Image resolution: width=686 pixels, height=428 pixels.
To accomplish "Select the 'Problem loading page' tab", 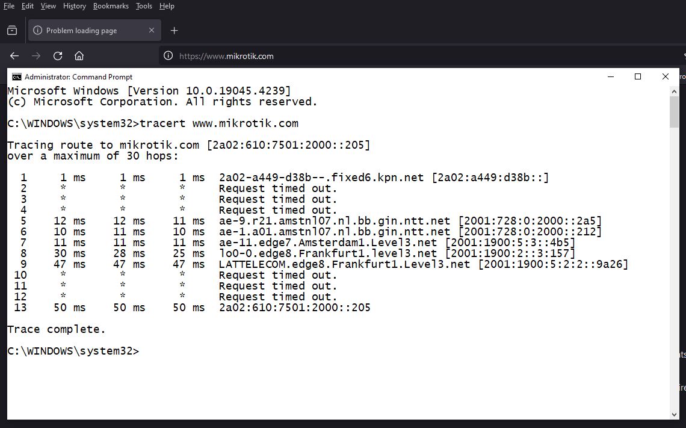I will pyautogui.click(x=94, y=30).
